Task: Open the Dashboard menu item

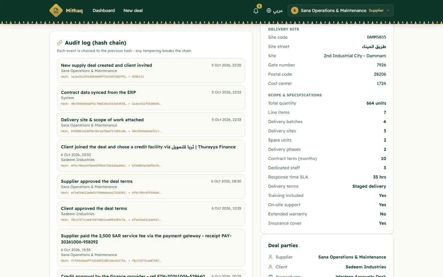Action: coord(104,10)
